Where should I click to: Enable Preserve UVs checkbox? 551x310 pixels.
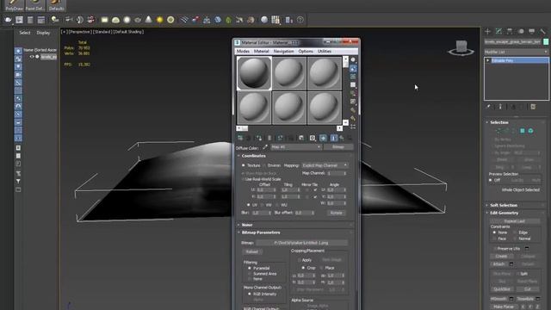click(x=494, y=249)
